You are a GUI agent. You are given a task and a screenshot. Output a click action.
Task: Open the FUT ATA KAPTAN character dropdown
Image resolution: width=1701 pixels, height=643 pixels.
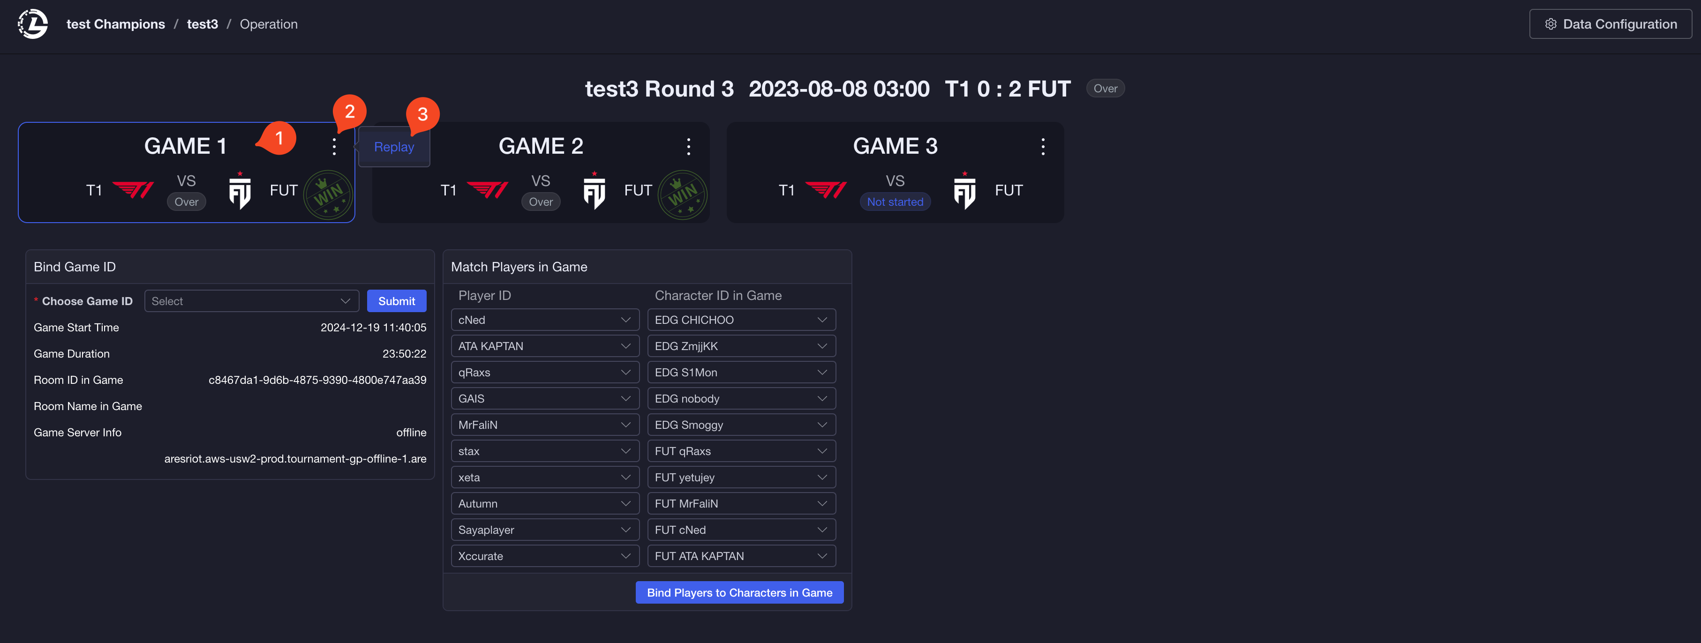tap(741, 556)
